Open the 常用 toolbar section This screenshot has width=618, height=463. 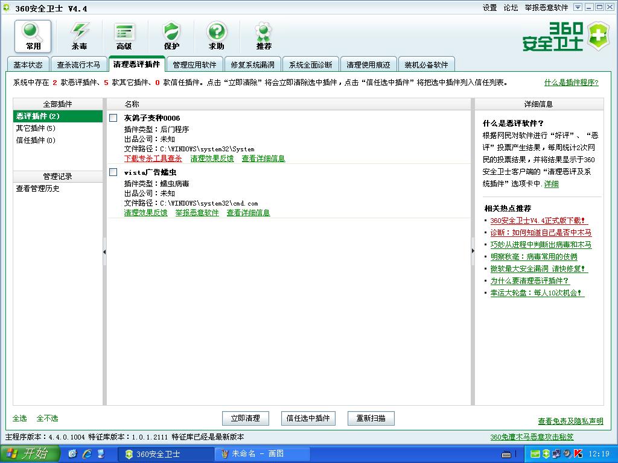point(33,36)
